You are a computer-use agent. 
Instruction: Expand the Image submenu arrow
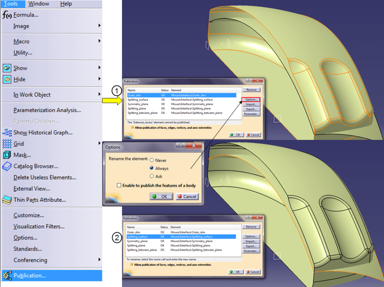click(x=99, y=26)
